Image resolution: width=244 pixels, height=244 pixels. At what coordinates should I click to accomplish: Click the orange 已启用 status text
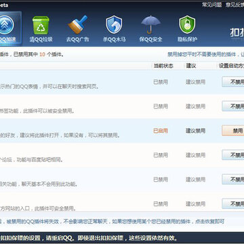161,131
